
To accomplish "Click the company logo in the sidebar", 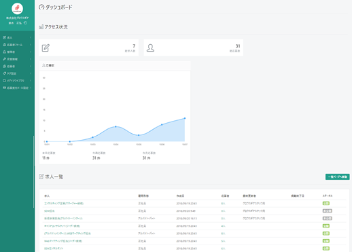I will [x=17, y=9].
